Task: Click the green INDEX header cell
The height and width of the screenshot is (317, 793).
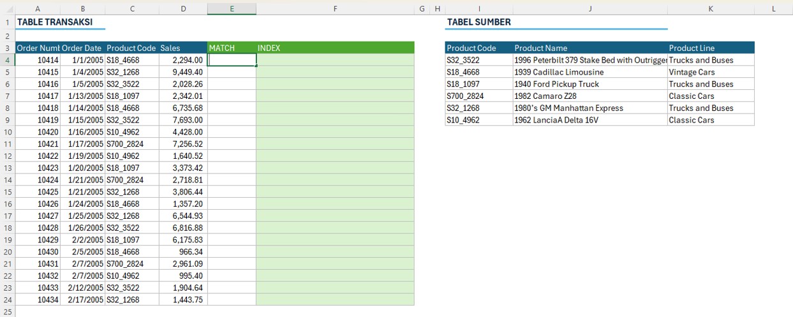Action: (x=335, y=48)
